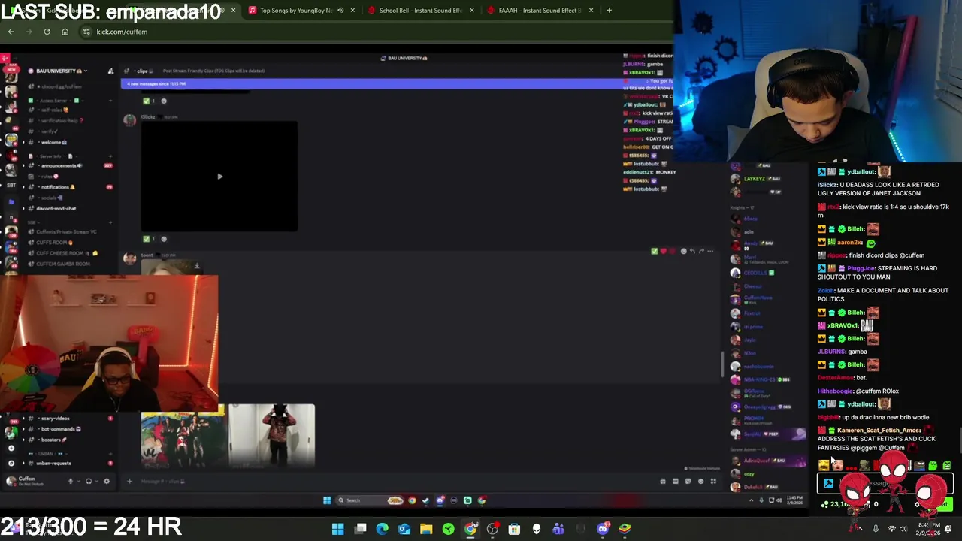Open BlueStacks from the taskbar

[625, 529]
